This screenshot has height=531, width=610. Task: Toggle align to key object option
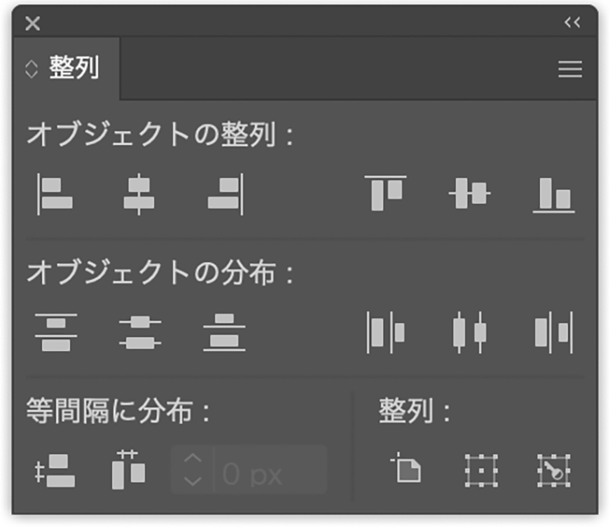point(553,470)
